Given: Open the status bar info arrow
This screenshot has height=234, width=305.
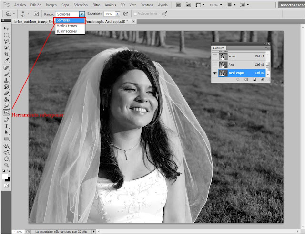Looking at the screenshot, I should pos(94,231).
